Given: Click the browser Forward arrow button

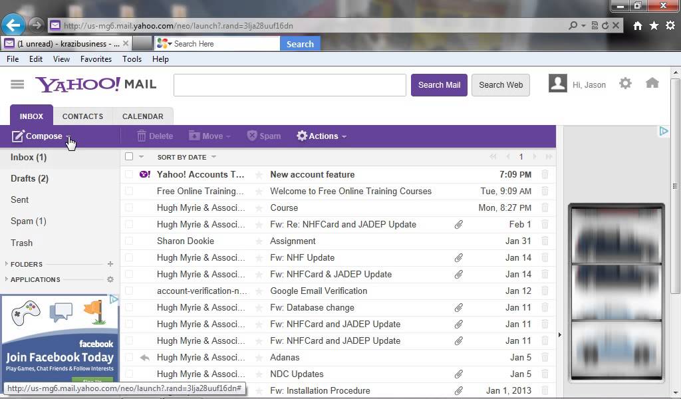Looking at the screenshot, I should click(x=37, y=25).
